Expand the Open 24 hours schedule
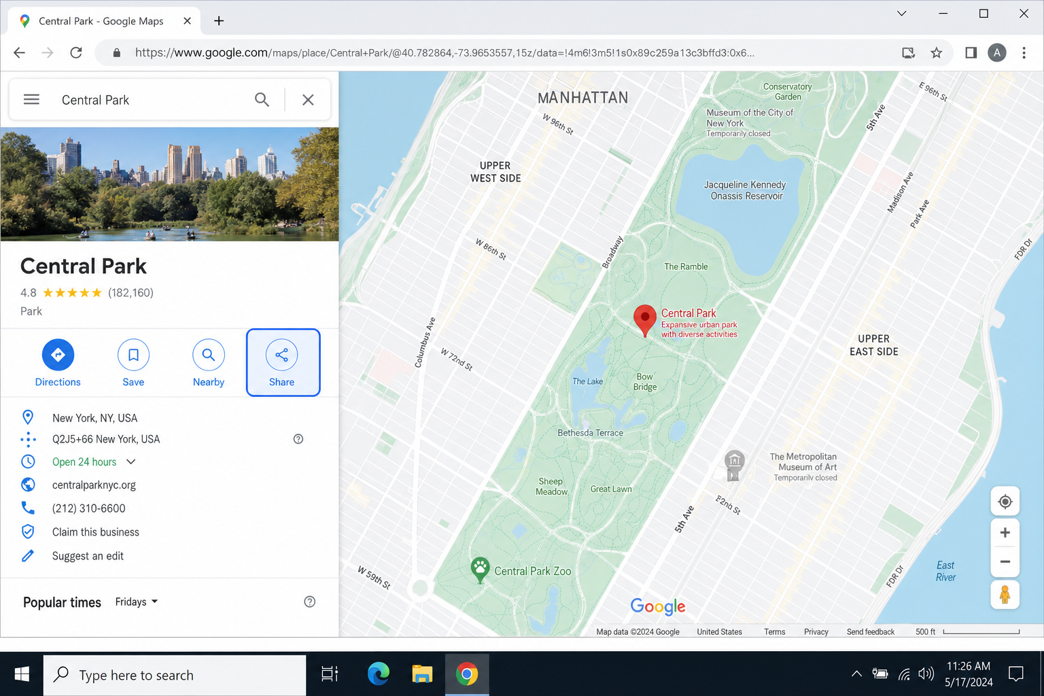The image size is (1044, 696). click(x=131, y=462)
